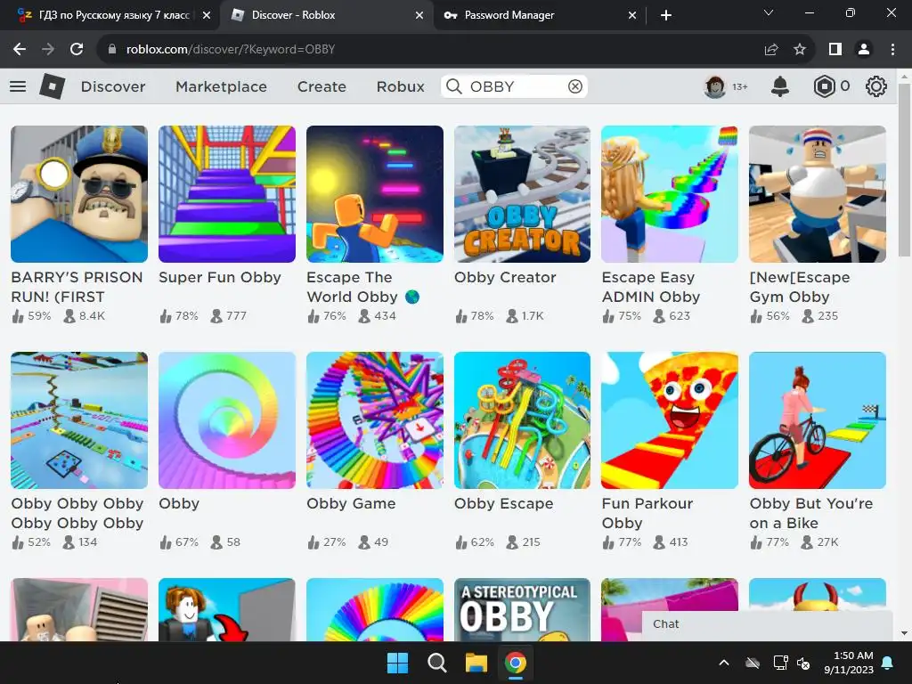The width and height of the screenshot is (912, 684).
Task: Click Obby But You're on a Bike title
Action: click(x=810, y=513)
